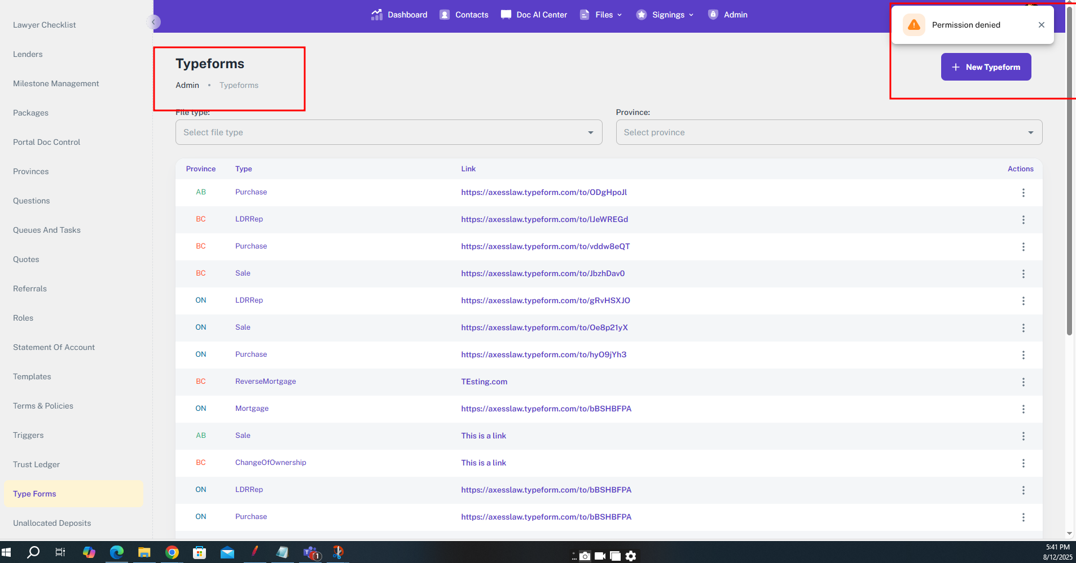Dismiss the Permission denied notification
The image size is (1076, 563).
[1041, 25]
